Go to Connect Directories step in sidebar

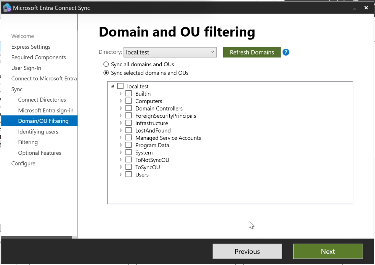click(42, 100)
